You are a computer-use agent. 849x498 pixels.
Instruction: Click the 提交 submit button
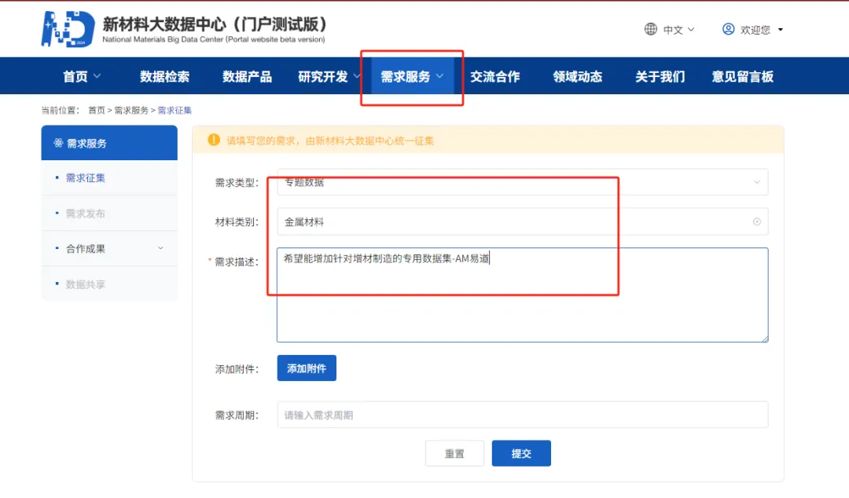[521, 453]
